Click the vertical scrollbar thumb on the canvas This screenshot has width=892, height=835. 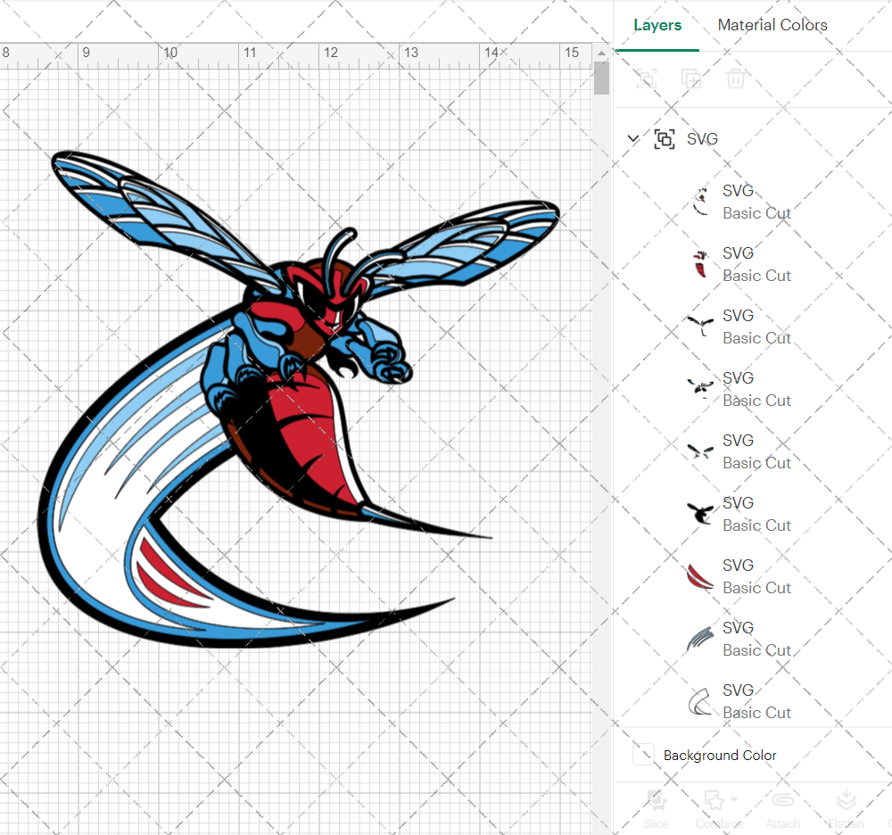[601, 78]
